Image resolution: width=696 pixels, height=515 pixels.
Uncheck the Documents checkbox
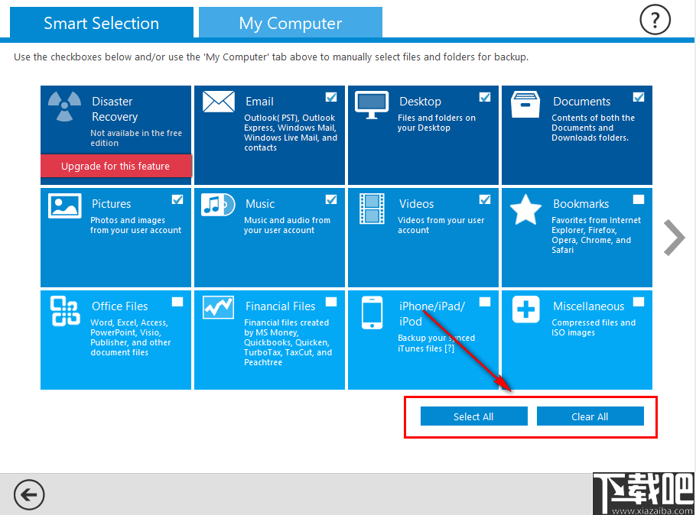639,97
